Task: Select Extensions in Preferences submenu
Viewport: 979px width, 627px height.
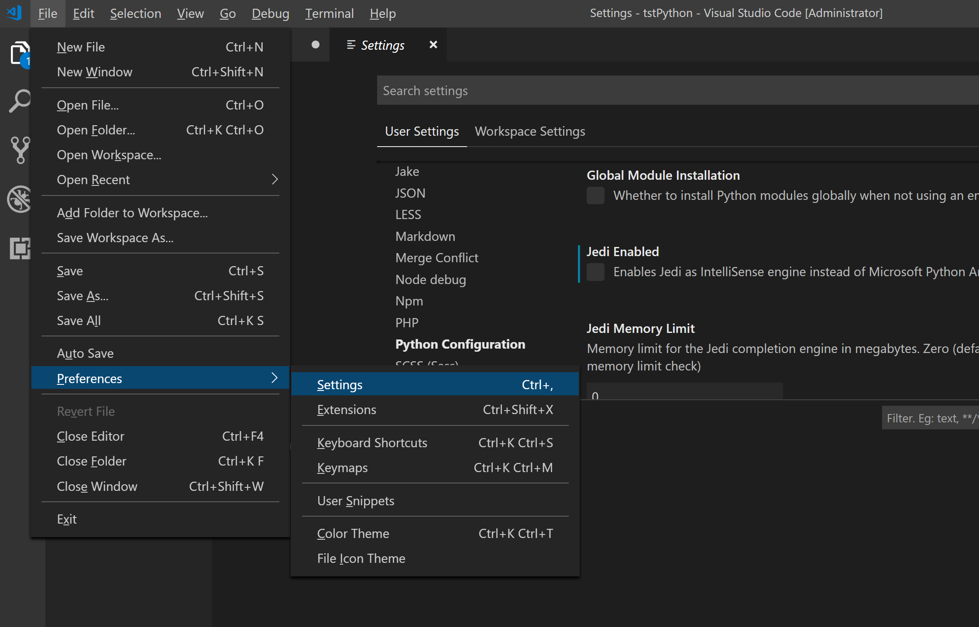Action: 435,410
